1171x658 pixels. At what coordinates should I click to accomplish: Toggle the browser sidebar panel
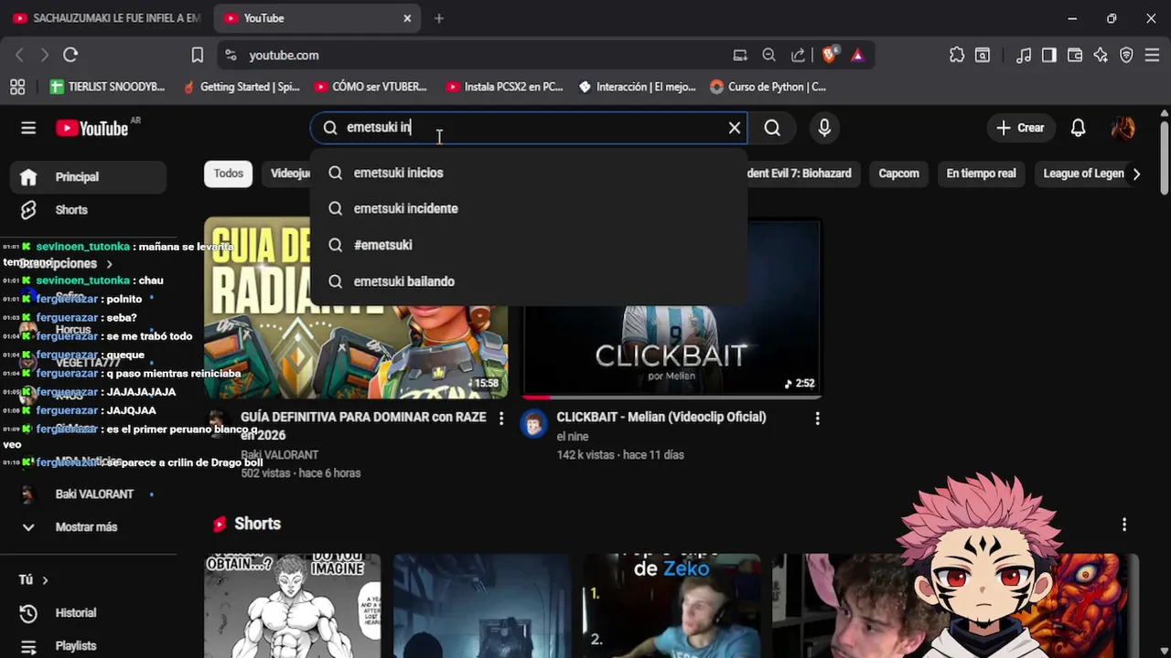pos(1049,55)
